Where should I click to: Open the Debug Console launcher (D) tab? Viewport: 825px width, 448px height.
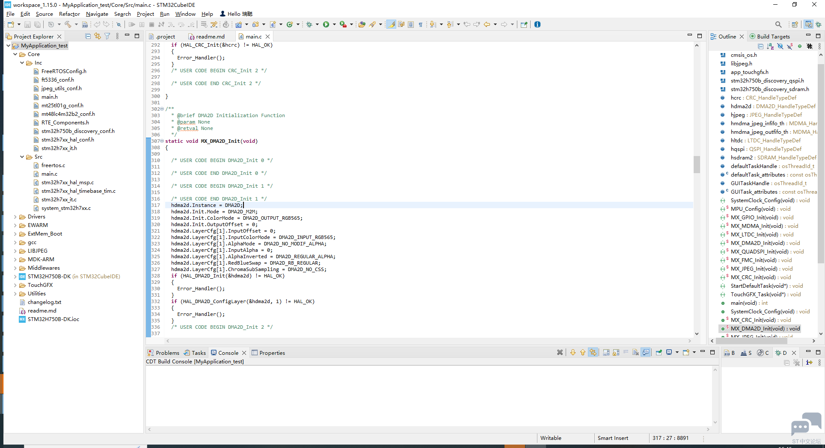pos(781,353)
